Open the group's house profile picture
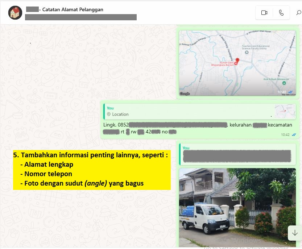This screenshot has width=302, height=249. (15, 13)
